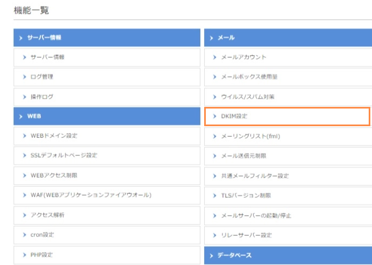
Task: Click the chevron icon beside cron設定
Action: click(x=24, y=235)
